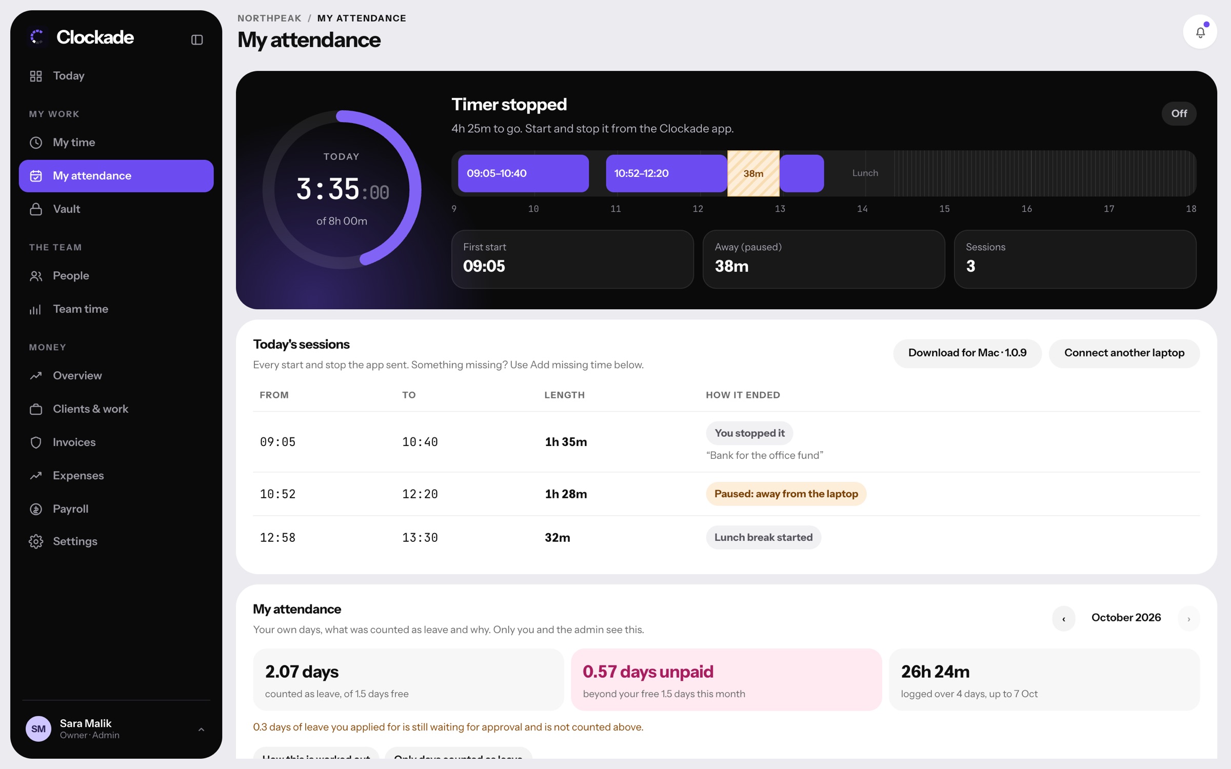The height and width of the screenshot is (769, 1231).
Task: Go to next month arrow
Action: coord(1188,618)
